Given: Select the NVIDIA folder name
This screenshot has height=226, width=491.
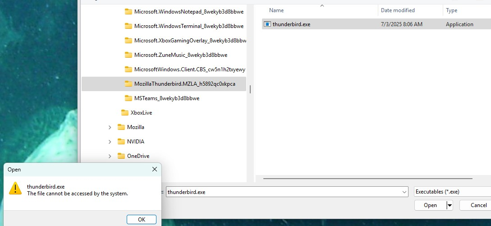Looking at the screenshot, I should coord(136,141).
